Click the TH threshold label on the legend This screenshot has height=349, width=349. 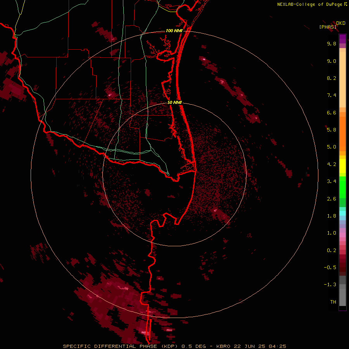click(x=333, y=302)
